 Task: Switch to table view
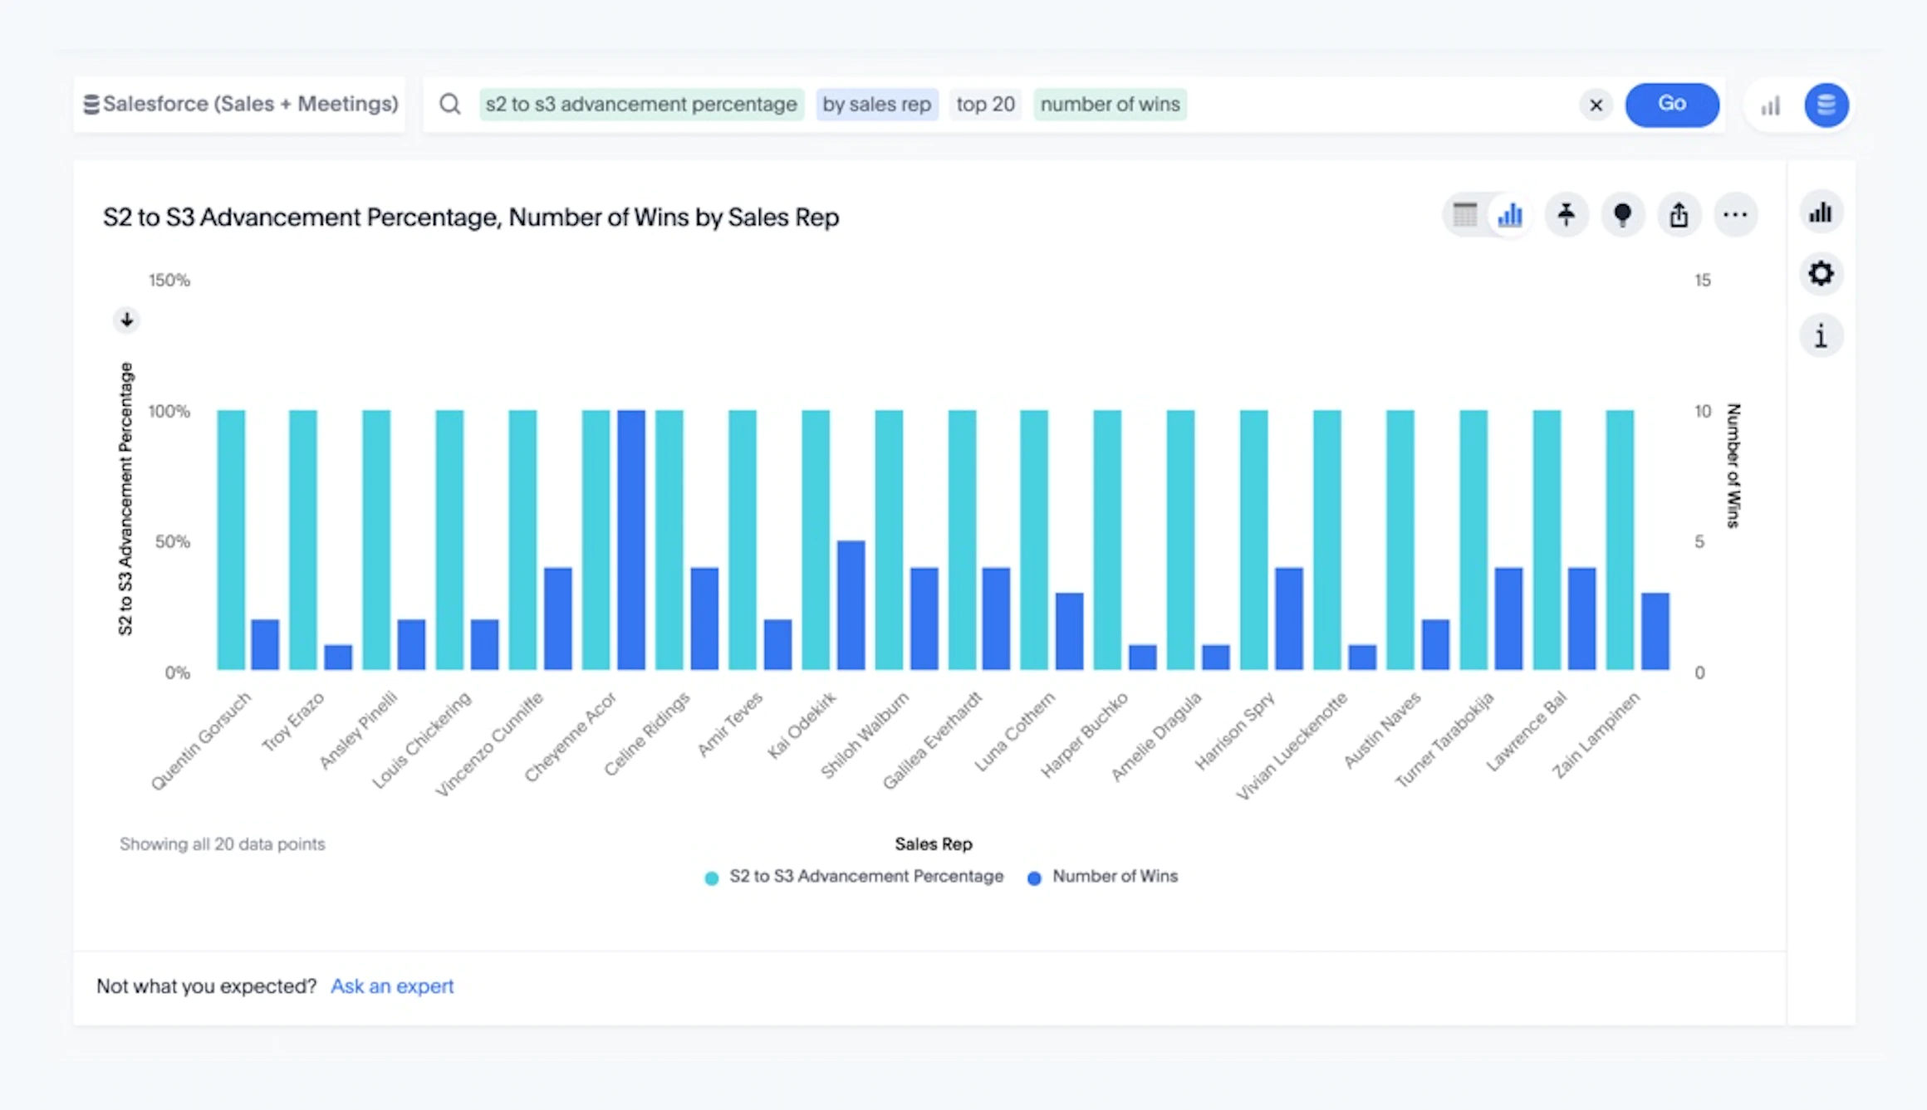(1465, 215)
